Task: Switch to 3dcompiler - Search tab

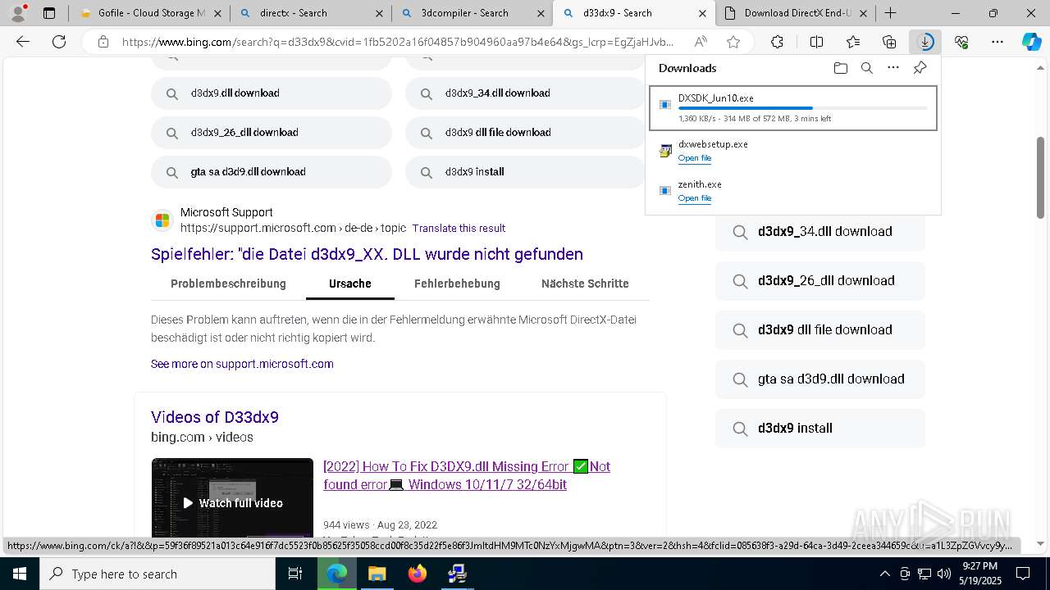Action: tap(471, 13)
